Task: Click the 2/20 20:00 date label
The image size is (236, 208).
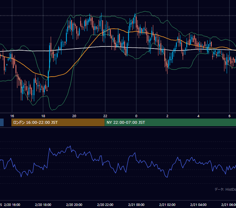Action: click(x=74, y=205)
